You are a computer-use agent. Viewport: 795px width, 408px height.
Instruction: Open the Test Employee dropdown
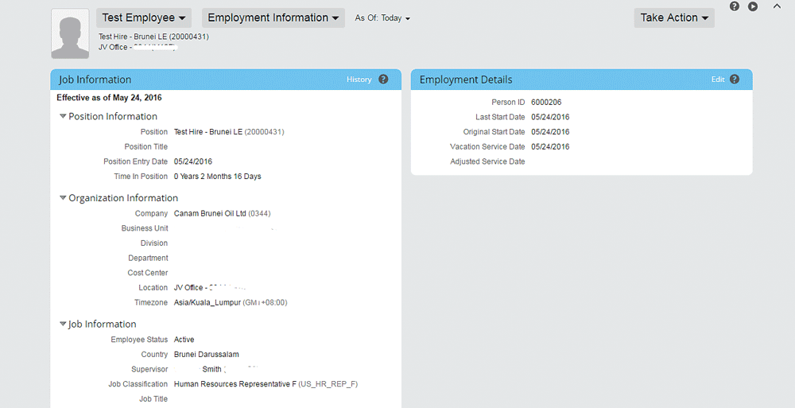pyautogui.click(x=144, y=17)
